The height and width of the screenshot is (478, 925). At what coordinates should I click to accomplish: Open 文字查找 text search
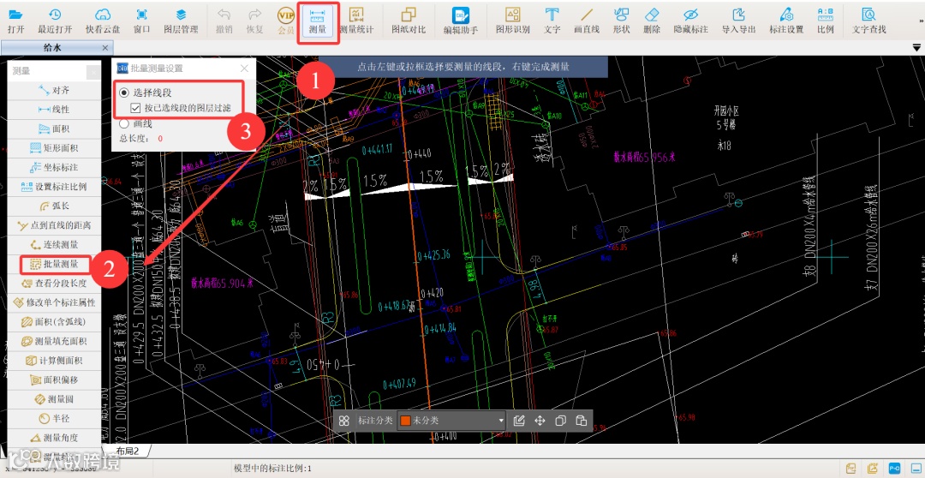869,21
